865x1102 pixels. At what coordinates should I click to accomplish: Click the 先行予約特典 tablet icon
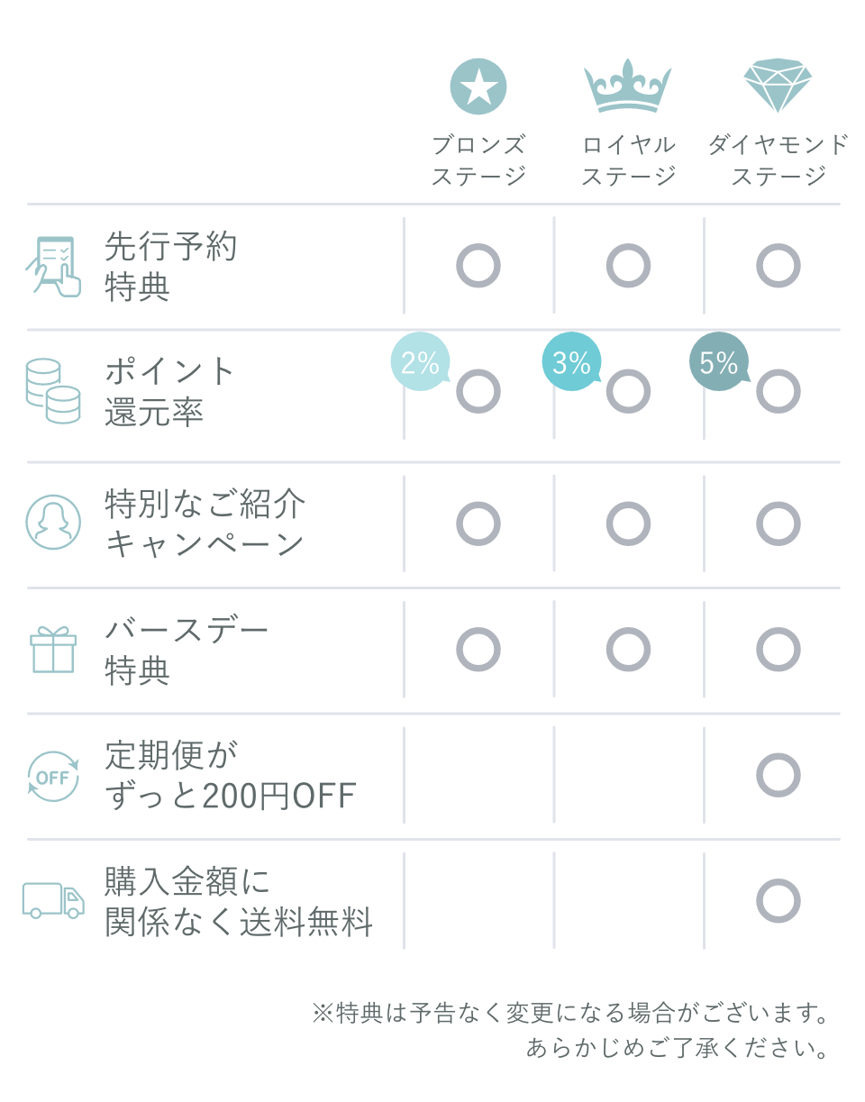[53, 266]
